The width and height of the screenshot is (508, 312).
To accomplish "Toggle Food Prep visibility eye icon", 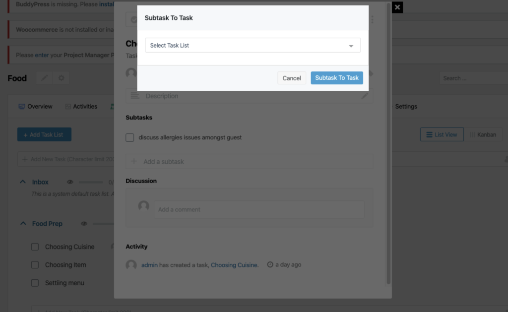I will tap(84, 224).
